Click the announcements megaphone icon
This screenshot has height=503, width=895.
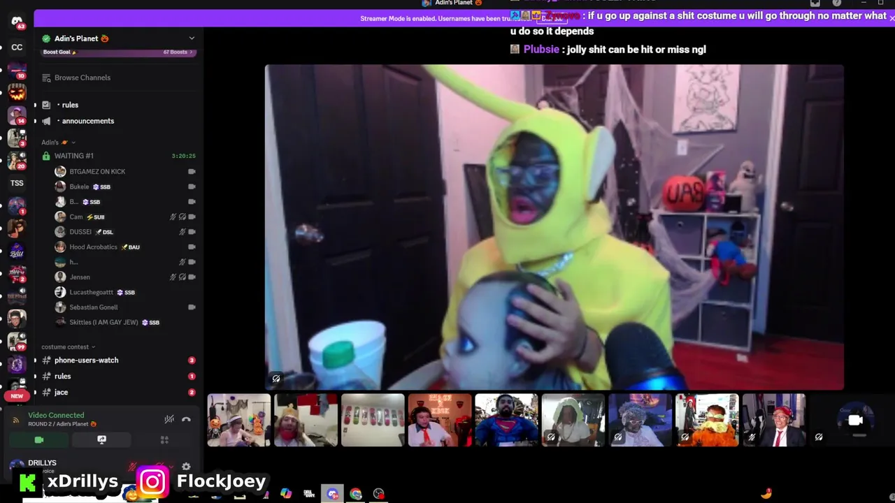click(x=46, y=121)
